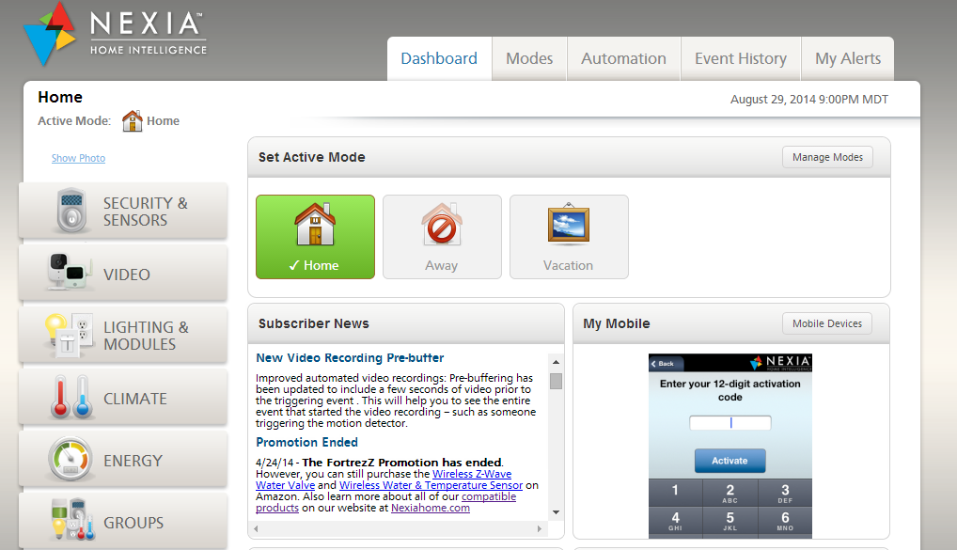Viewport: 957px width, 550px height.
Task: Click the My Mobile heading
Action: [617, 323]
